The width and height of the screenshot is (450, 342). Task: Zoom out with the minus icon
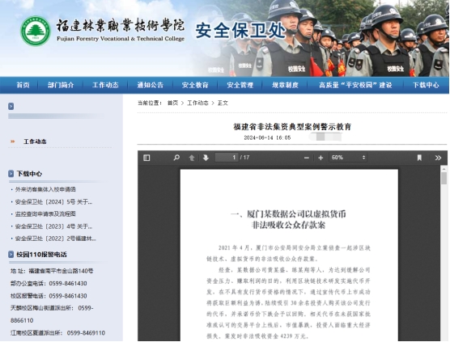307,158
